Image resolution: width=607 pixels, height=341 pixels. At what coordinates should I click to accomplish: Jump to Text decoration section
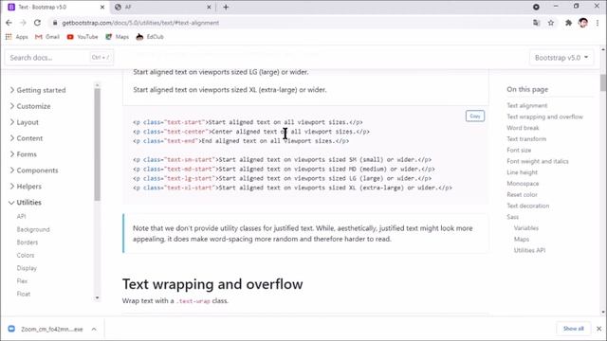[x=527, y=206]
